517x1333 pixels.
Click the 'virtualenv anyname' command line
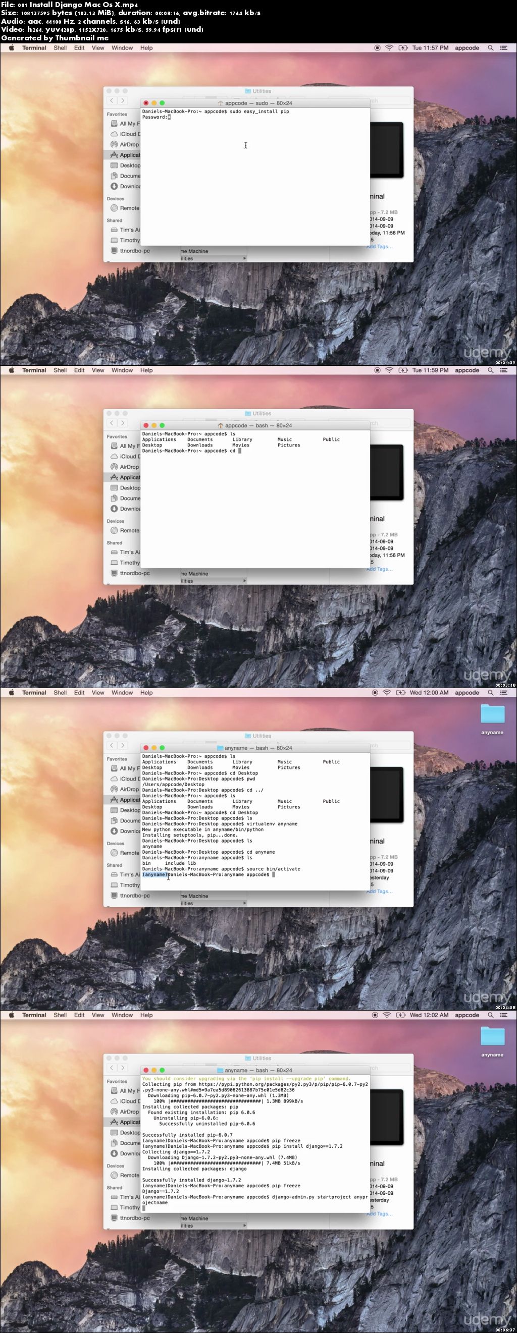tap(220, 824)
